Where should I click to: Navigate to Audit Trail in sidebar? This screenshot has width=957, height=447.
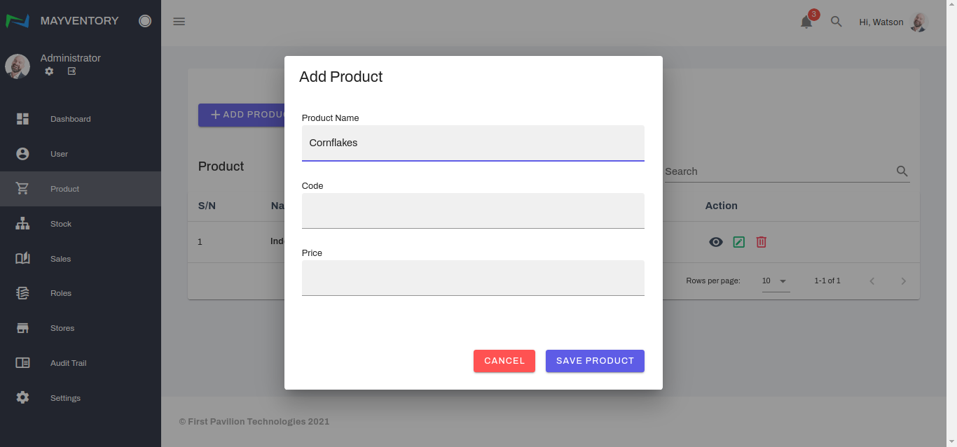(68, 363)
